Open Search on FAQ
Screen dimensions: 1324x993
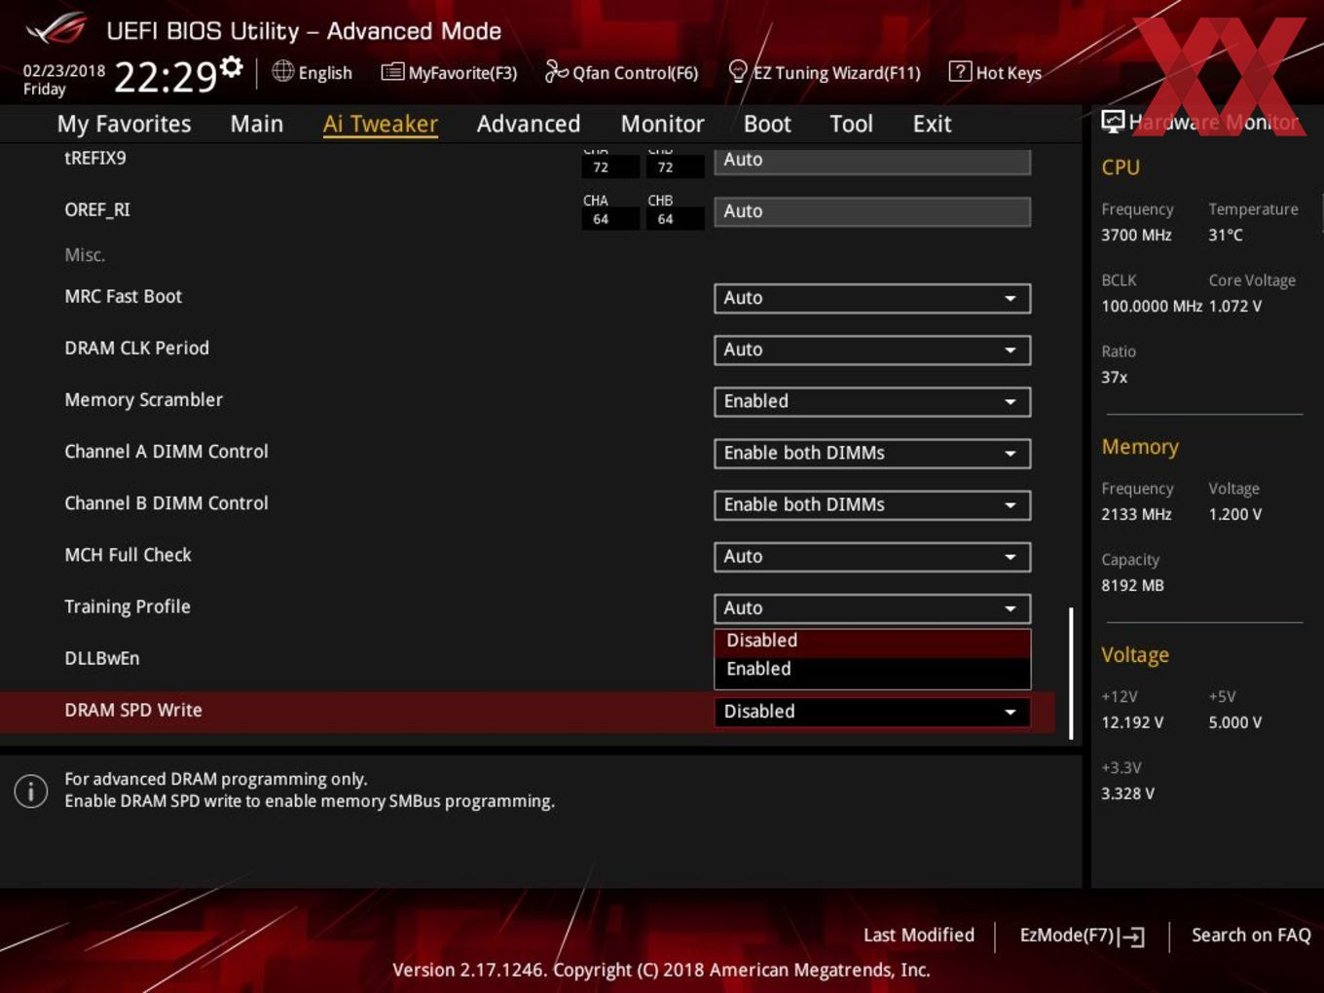(x=1251, y=935)
